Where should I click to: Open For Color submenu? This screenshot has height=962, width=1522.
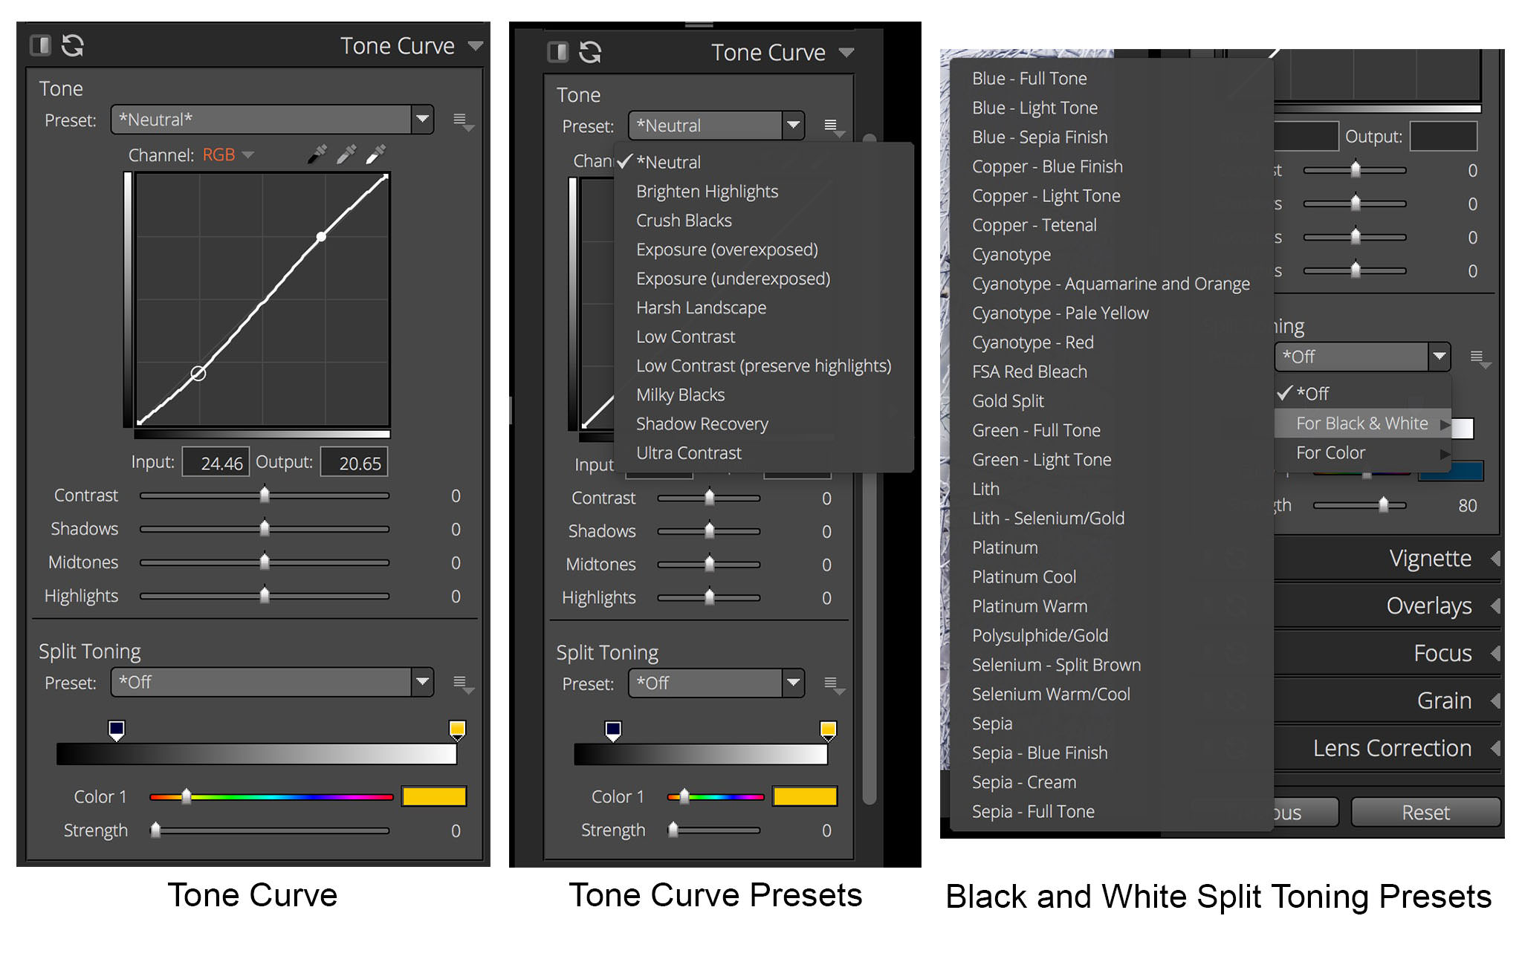(x=1363, y=452)
